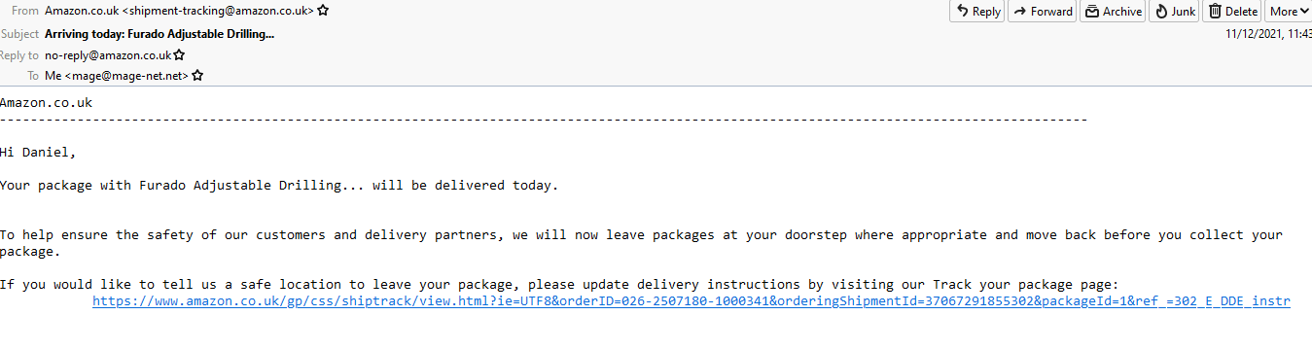Image resolution: width=1312 pixels, height=350 pixels.
Task: Click the subject line Arriving today
Action: click(160, 33)
